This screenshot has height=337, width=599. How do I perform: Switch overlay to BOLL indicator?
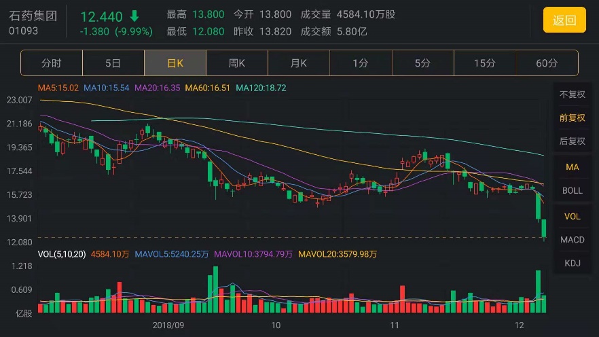point(572,191)
